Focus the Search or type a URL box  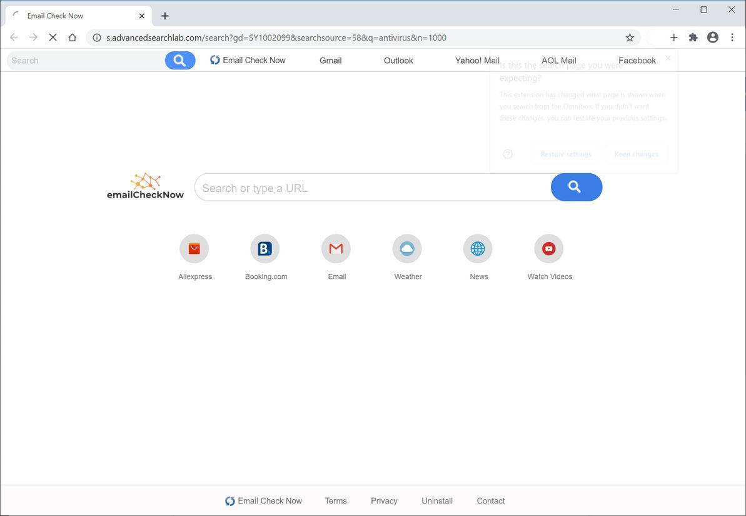click(373, 188)
